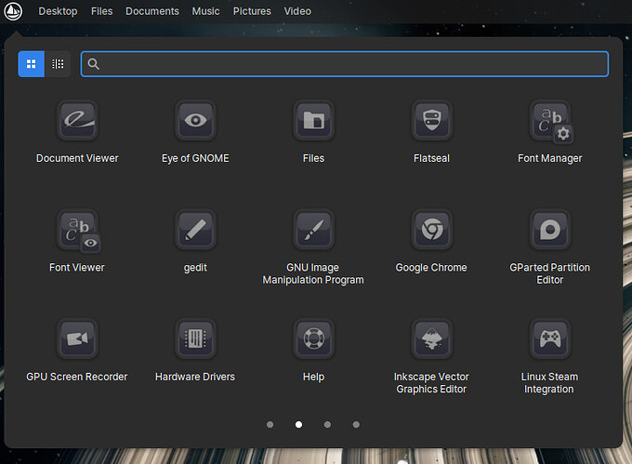Switch to category list view mode
This screenshot has height=464, width=632.
coord(58,63)
